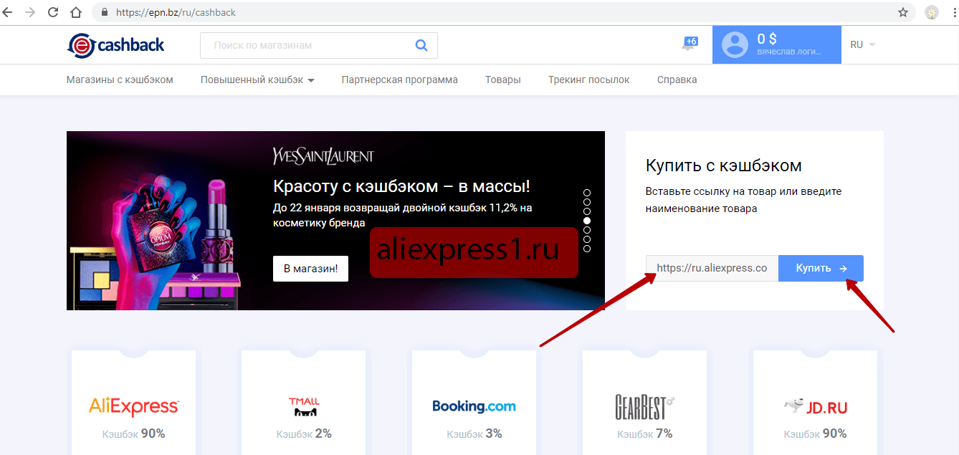The image size is (959, 455).
Task: Open the Товары menu item
Action: click(503, 80)
